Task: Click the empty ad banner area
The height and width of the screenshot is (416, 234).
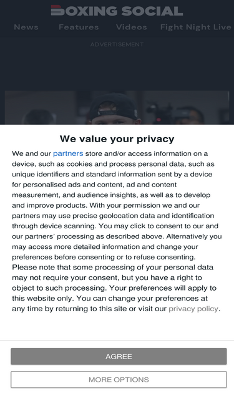Action: [x=117, y=67]
